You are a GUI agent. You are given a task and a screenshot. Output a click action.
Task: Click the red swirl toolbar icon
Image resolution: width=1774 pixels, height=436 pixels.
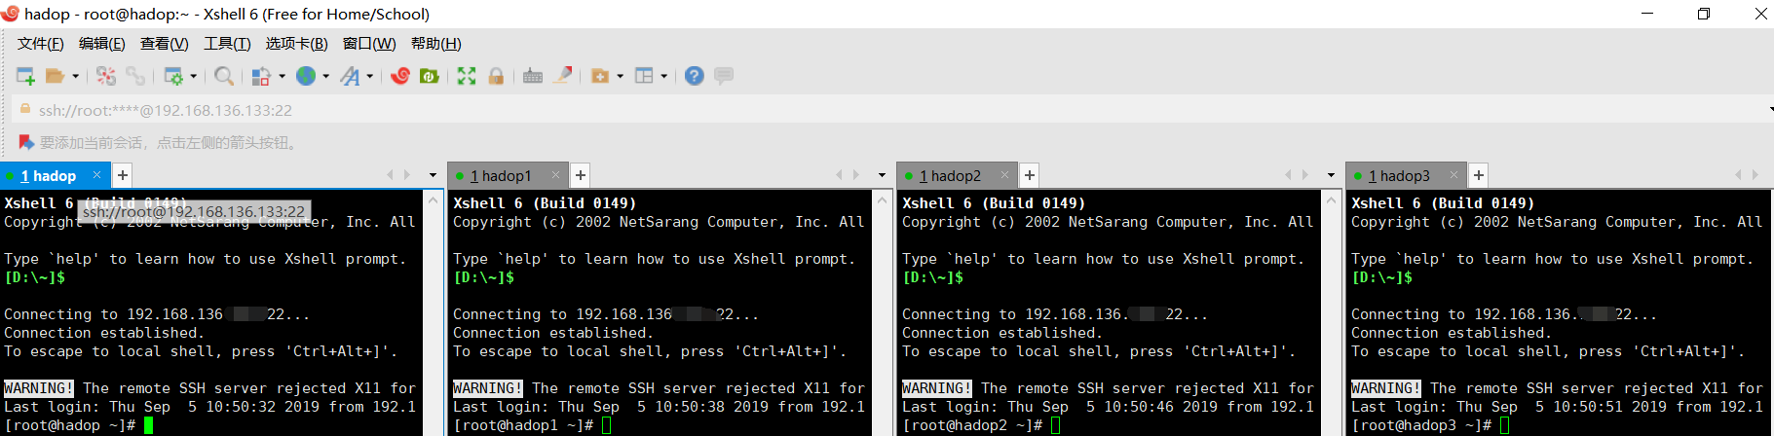[400, 76]
